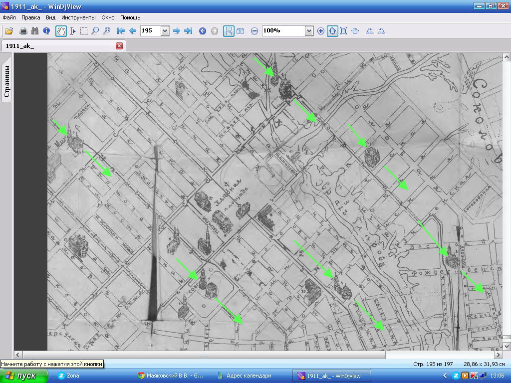Open the Правка menu

coord(30,17)
